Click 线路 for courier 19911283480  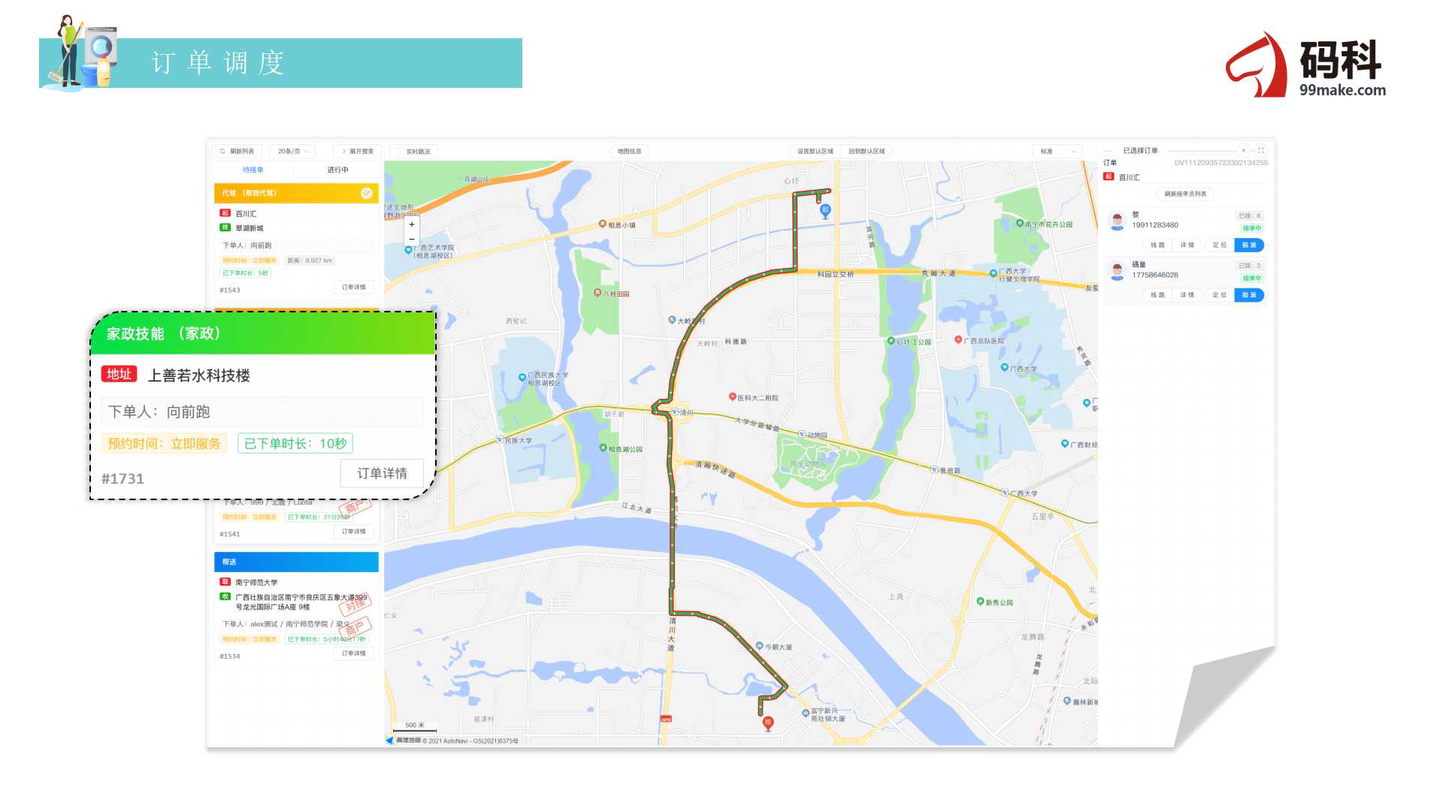point(1157,245)
